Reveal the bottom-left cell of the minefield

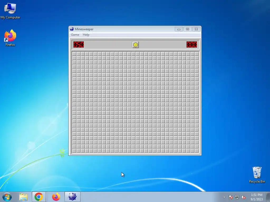[x=74, y=151]
